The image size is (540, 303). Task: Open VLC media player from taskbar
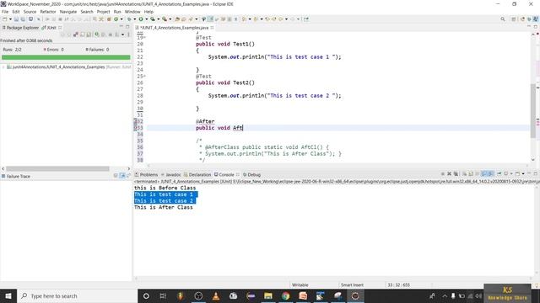[216, 295]
